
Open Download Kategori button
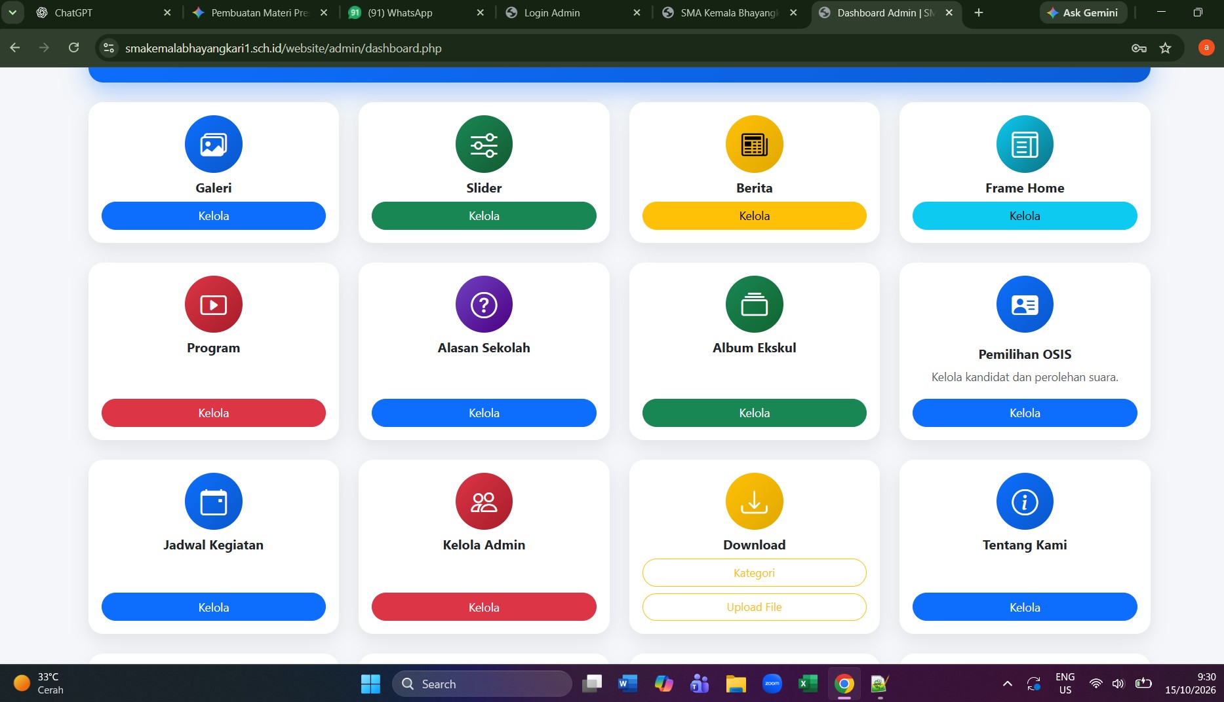(755, 572)
